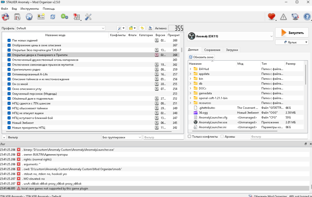Click the warning triangle notifications icon
The width and height of the screenshot is (312, 197).
point(283,17)
